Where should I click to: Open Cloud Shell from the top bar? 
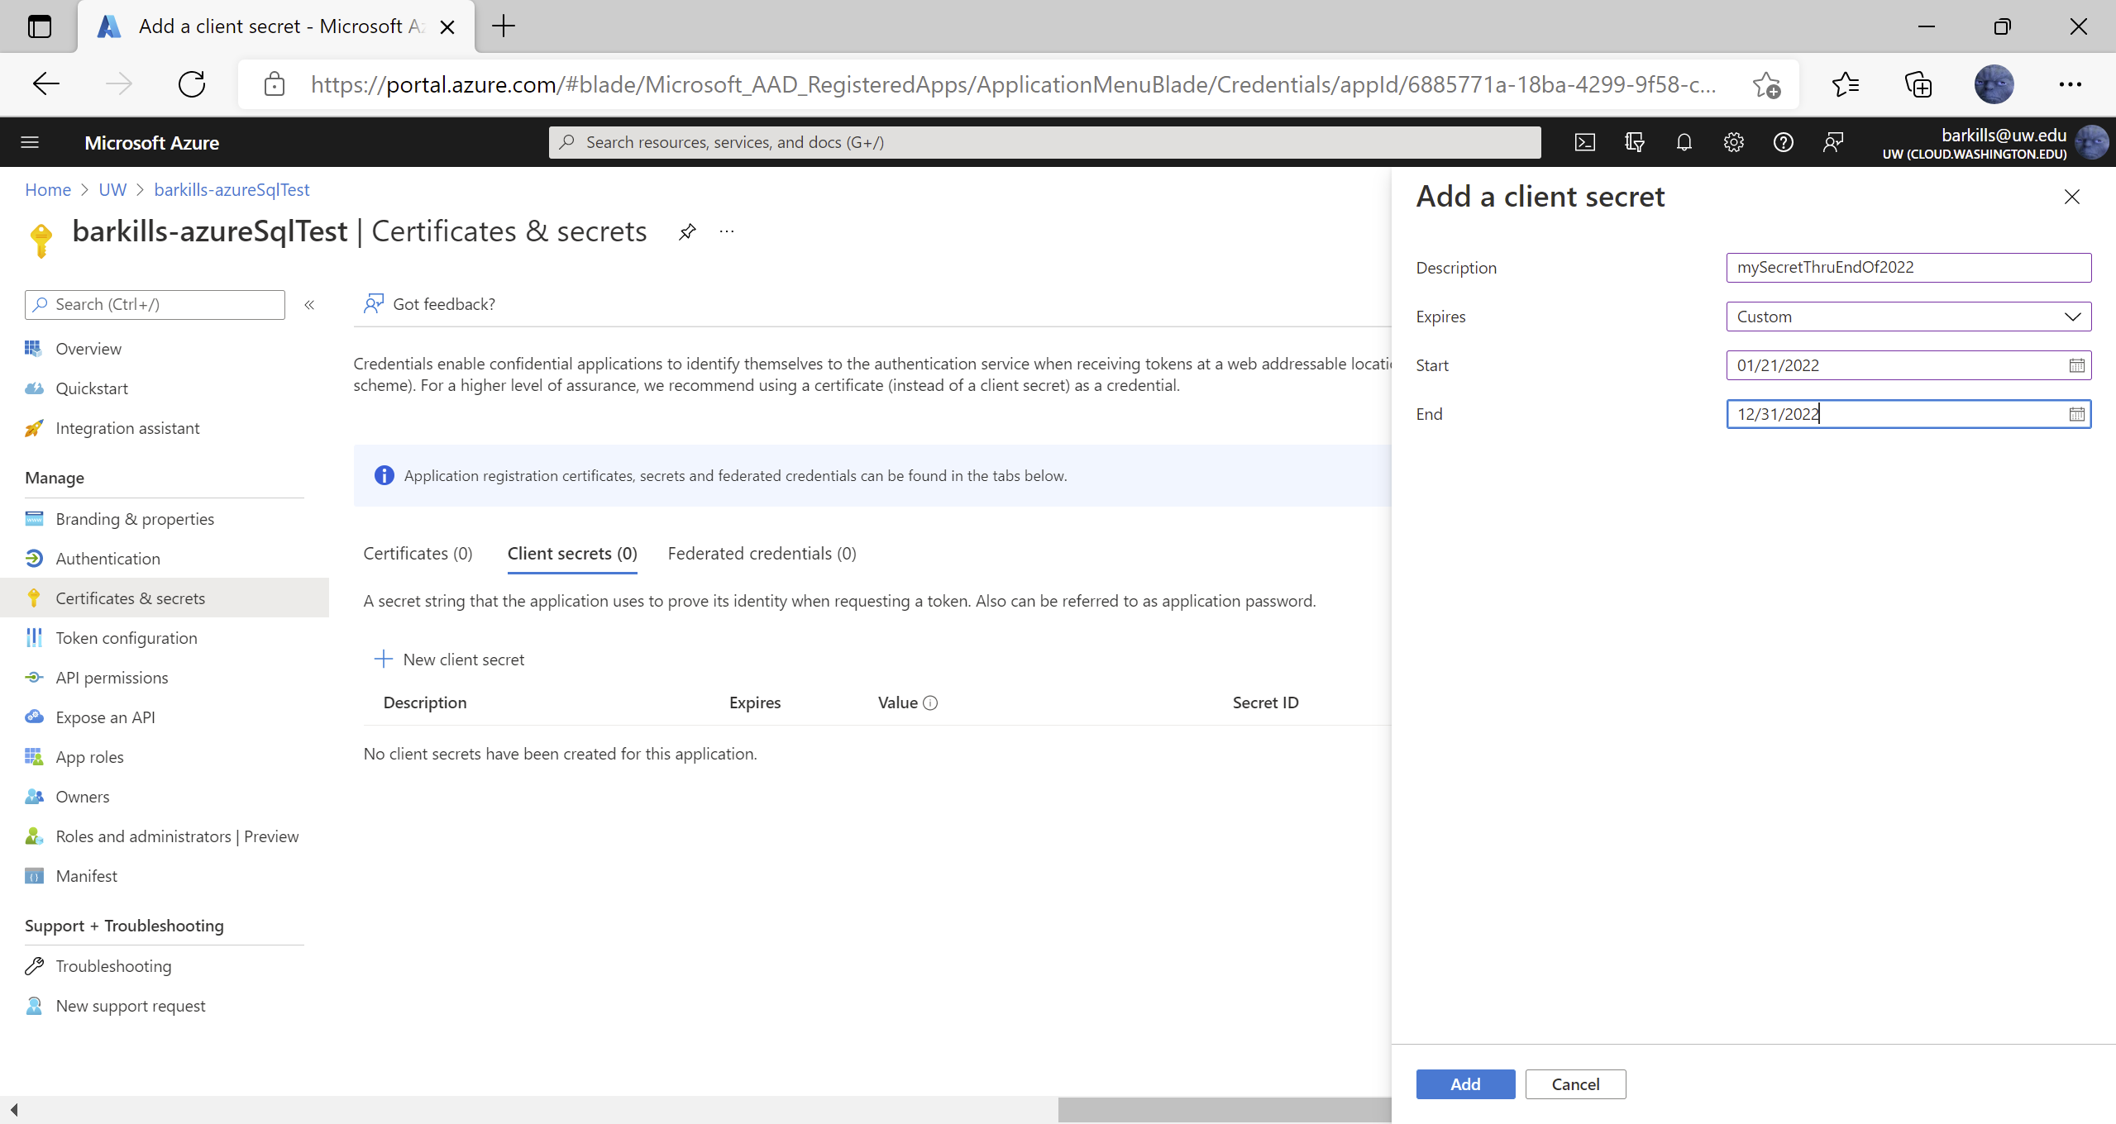point(1584,142)
